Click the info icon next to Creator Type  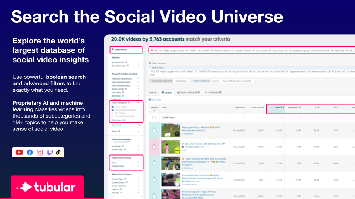(x=125, y=179)
